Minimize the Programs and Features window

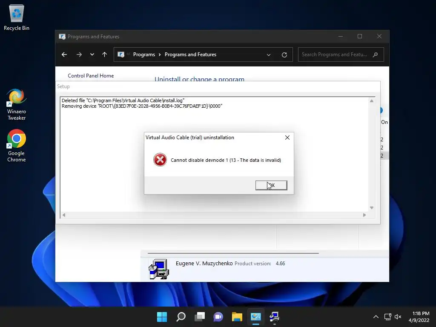341,37
